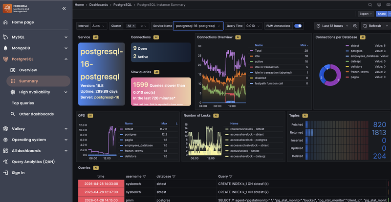The image size is (391, 202).
Task: Open the Refresh interval dropdown arrow
Action: 387,26
